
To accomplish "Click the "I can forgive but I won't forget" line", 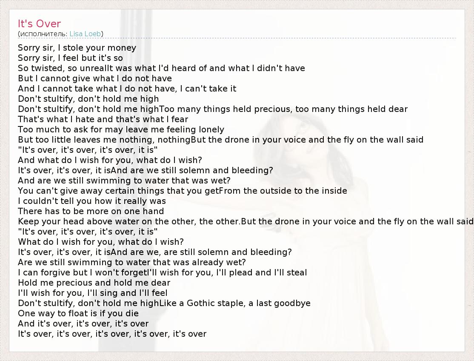I will pos(162,272).
